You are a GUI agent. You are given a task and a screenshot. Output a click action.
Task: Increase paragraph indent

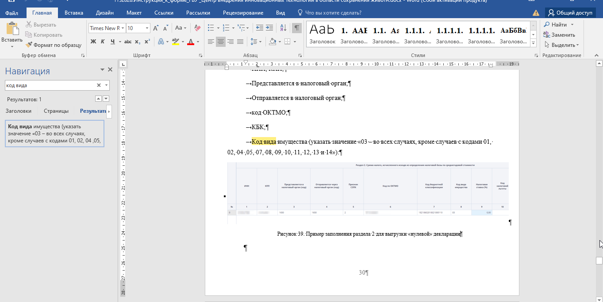(269, 28)
